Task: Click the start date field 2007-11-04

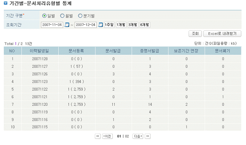Action: pyautogui.click(x=52, y=25)
